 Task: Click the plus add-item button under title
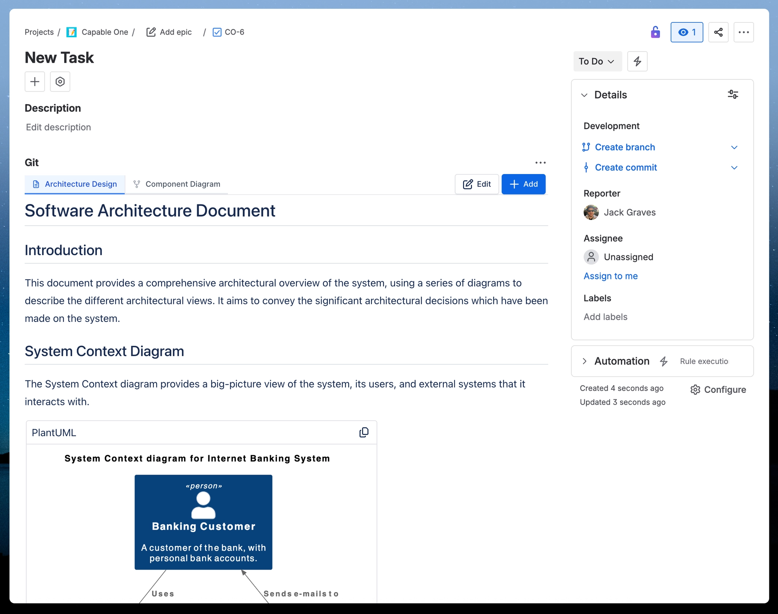[x=35, y=82]
